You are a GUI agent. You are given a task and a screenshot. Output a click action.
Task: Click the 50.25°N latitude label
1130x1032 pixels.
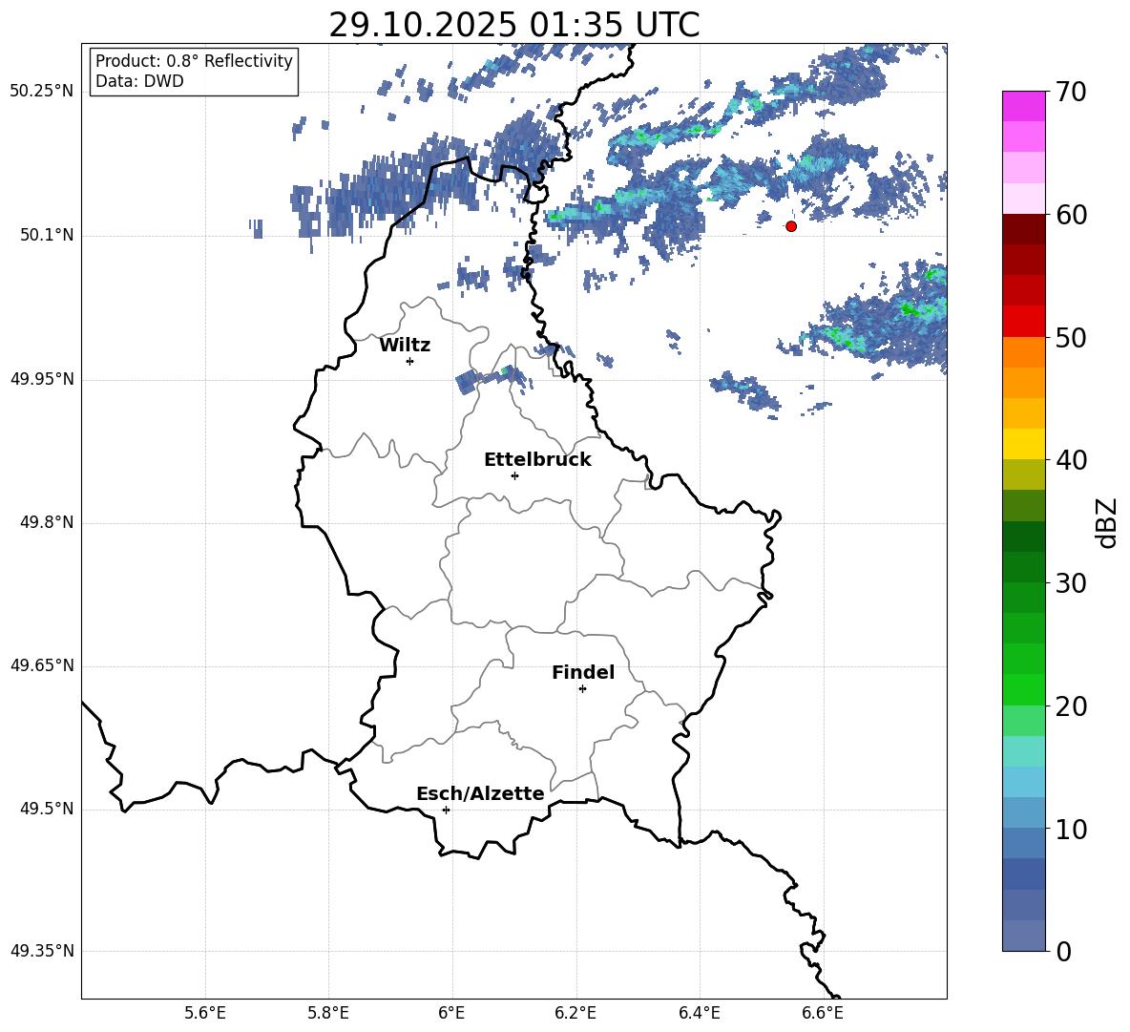point(42,92)
